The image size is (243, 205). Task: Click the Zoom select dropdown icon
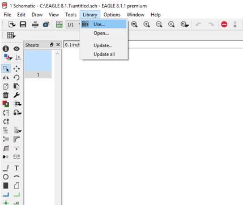pyautogui.click(x=185, y=24)
